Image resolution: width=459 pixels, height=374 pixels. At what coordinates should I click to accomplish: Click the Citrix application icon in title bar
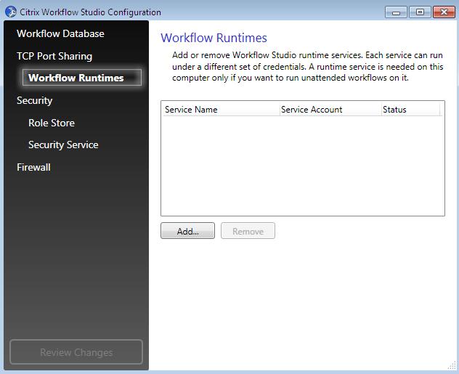click(11, 12)
